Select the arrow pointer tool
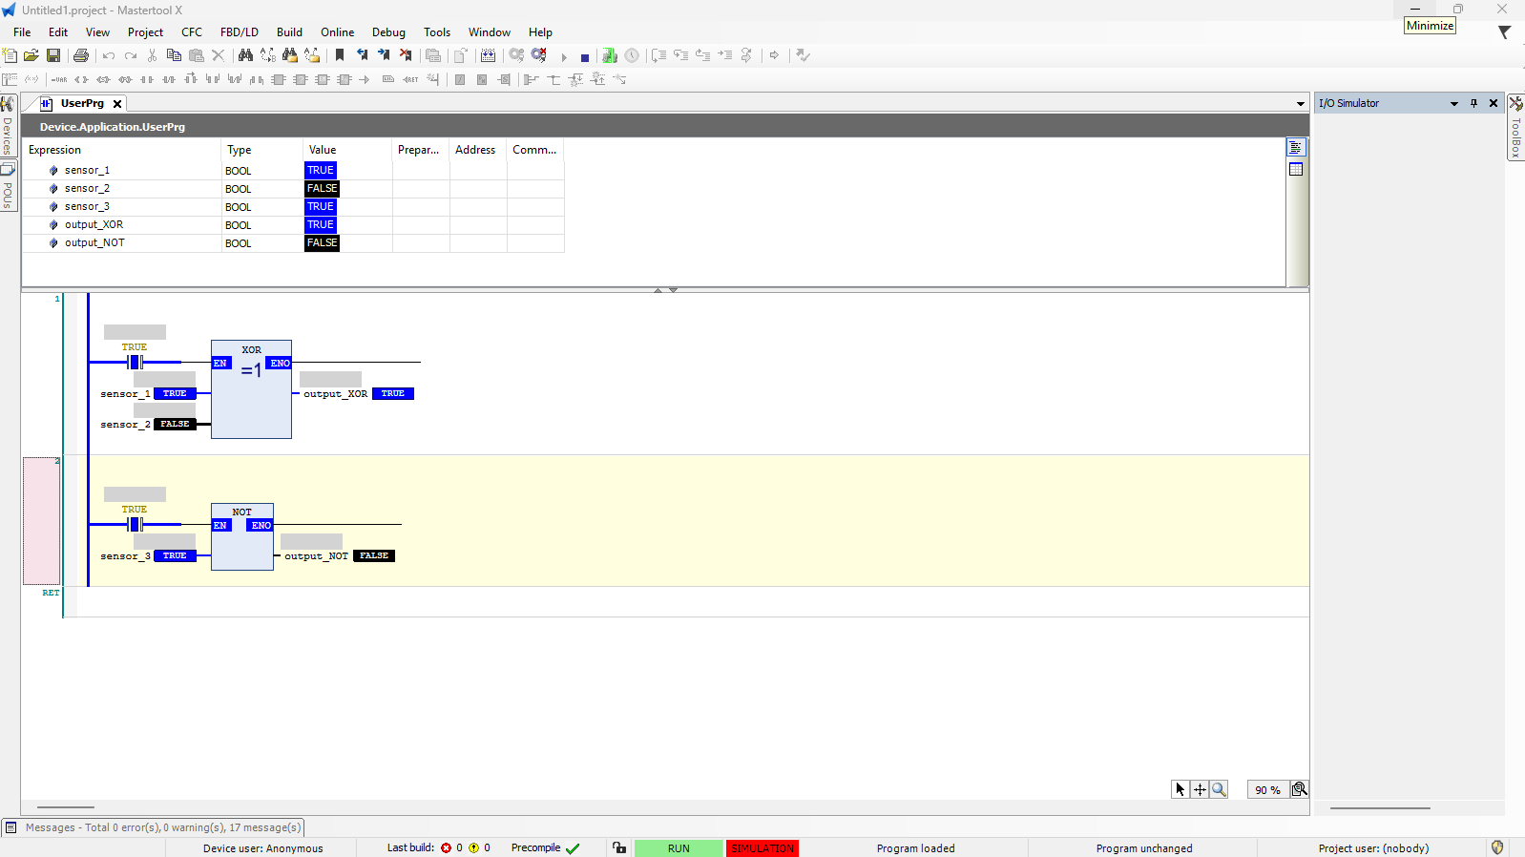This screenshot has height=857, width=1525. click(x=1180, y=789)
